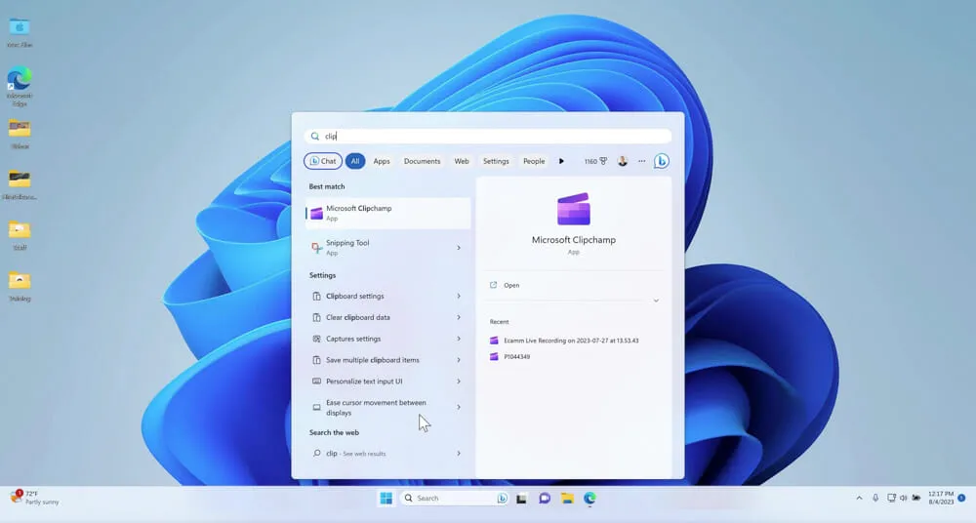976x523 pixels.
Task: Click the Bing icon in search panel
Action: point(661,161)
